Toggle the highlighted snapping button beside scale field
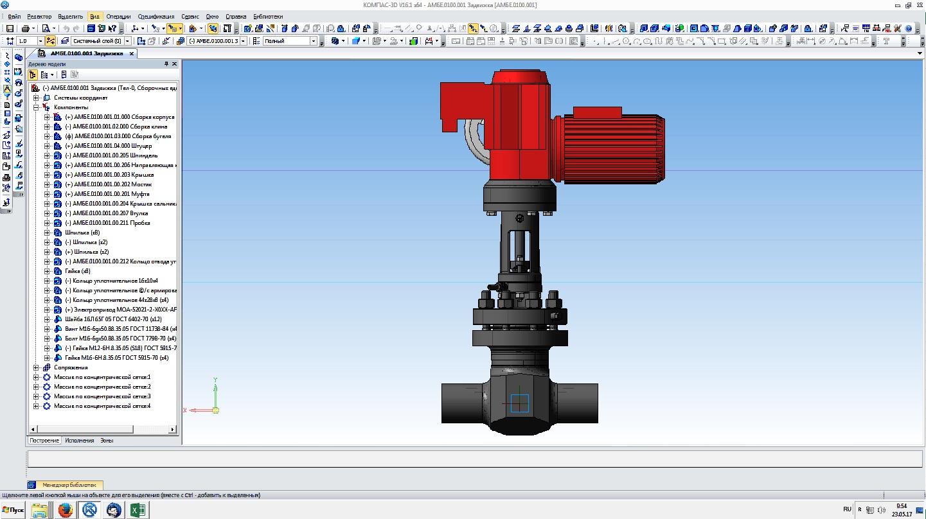 [51, 41]
